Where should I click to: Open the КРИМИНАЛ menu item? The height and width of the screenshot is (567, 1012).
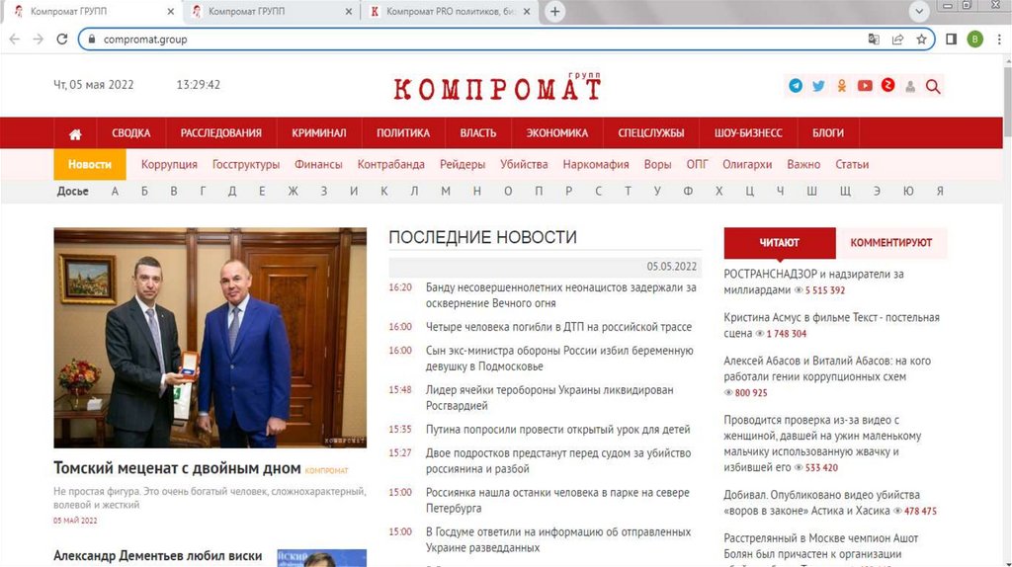pos(319,133)
